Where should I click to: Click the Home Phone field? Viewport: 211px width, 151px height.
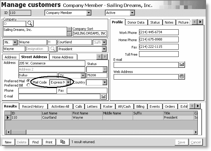[159, 39]
